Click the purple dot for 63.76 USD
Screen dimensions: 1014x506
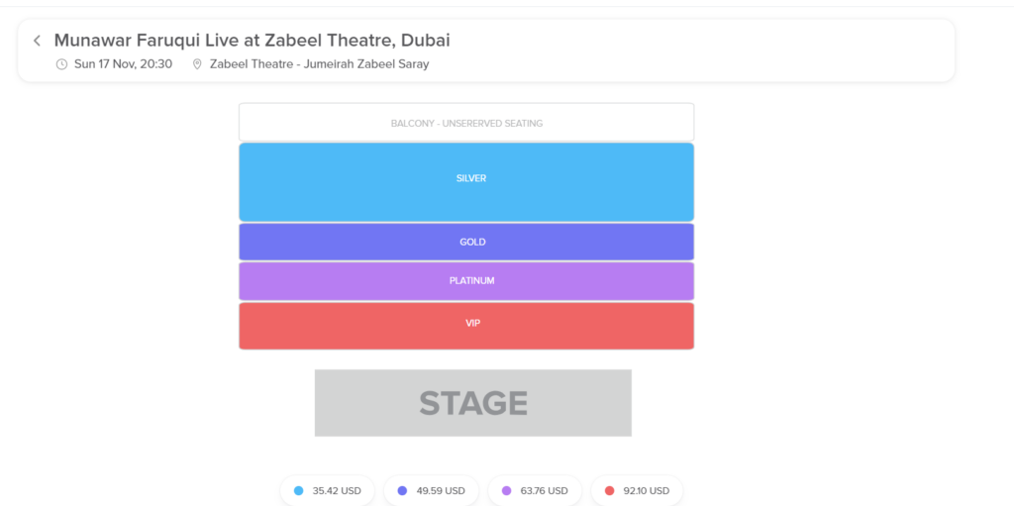[x=506, y=490]
